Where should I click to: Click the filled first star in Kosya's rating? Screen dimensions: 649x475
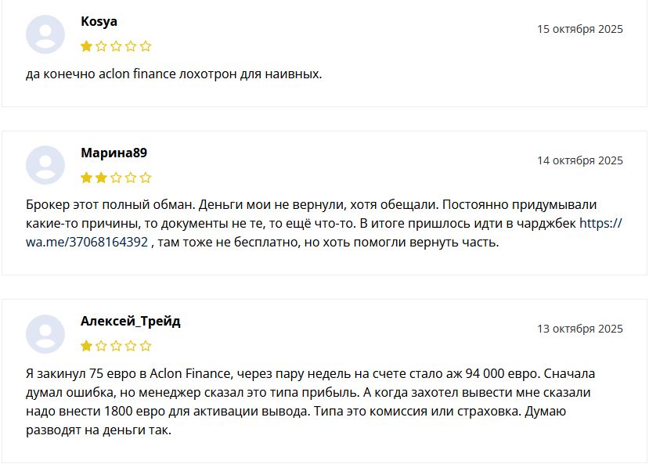tap(86, 46)
